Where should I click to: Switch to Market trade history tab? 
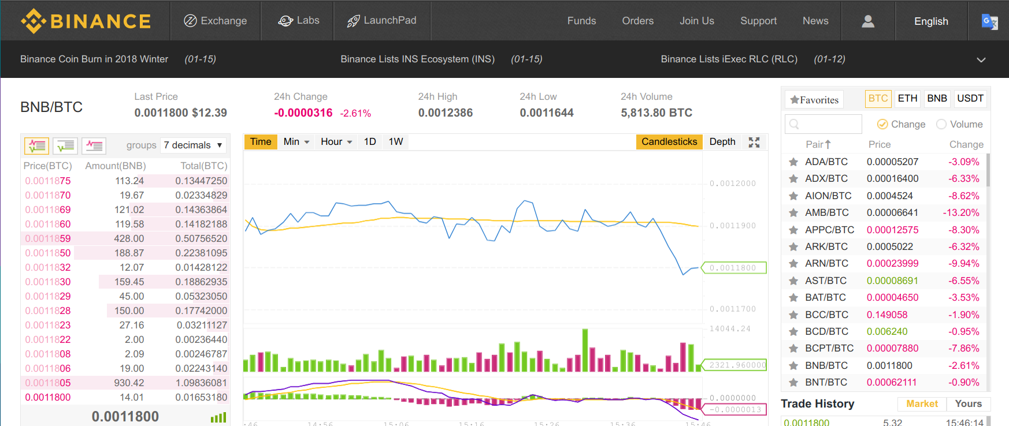coord(922,404)
